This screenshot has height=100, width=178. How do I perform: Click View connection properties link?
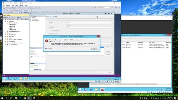pos(38,57)
